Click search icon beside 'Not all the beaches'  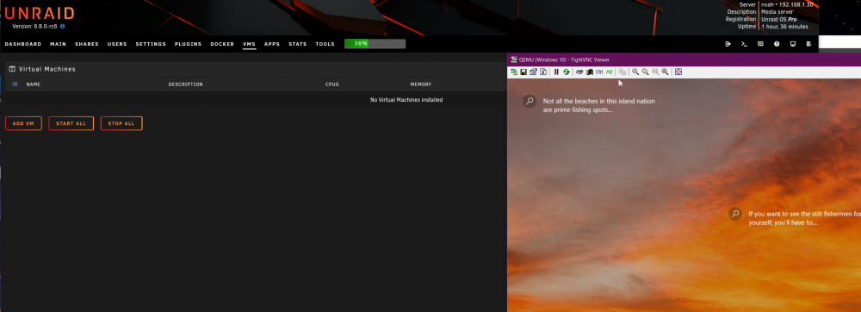[530, 101]
